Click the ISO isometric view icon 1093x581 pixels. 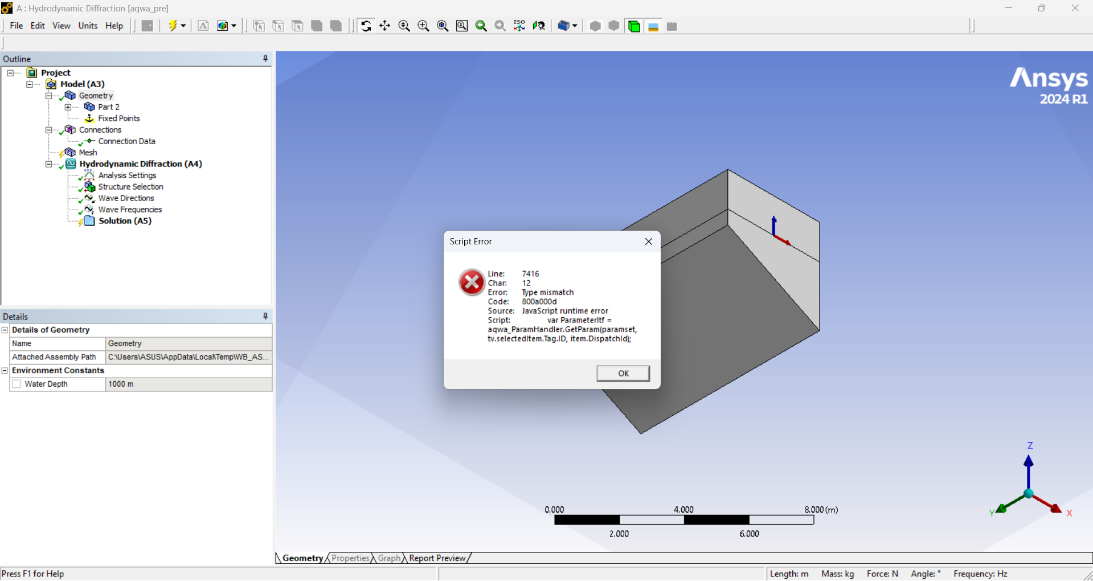point(519,26)
